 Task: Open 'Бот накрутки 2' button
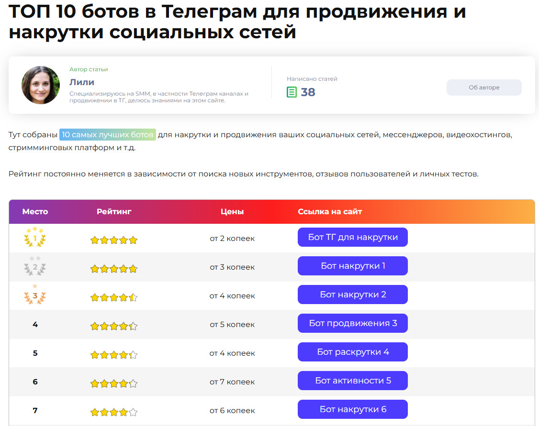353,295
